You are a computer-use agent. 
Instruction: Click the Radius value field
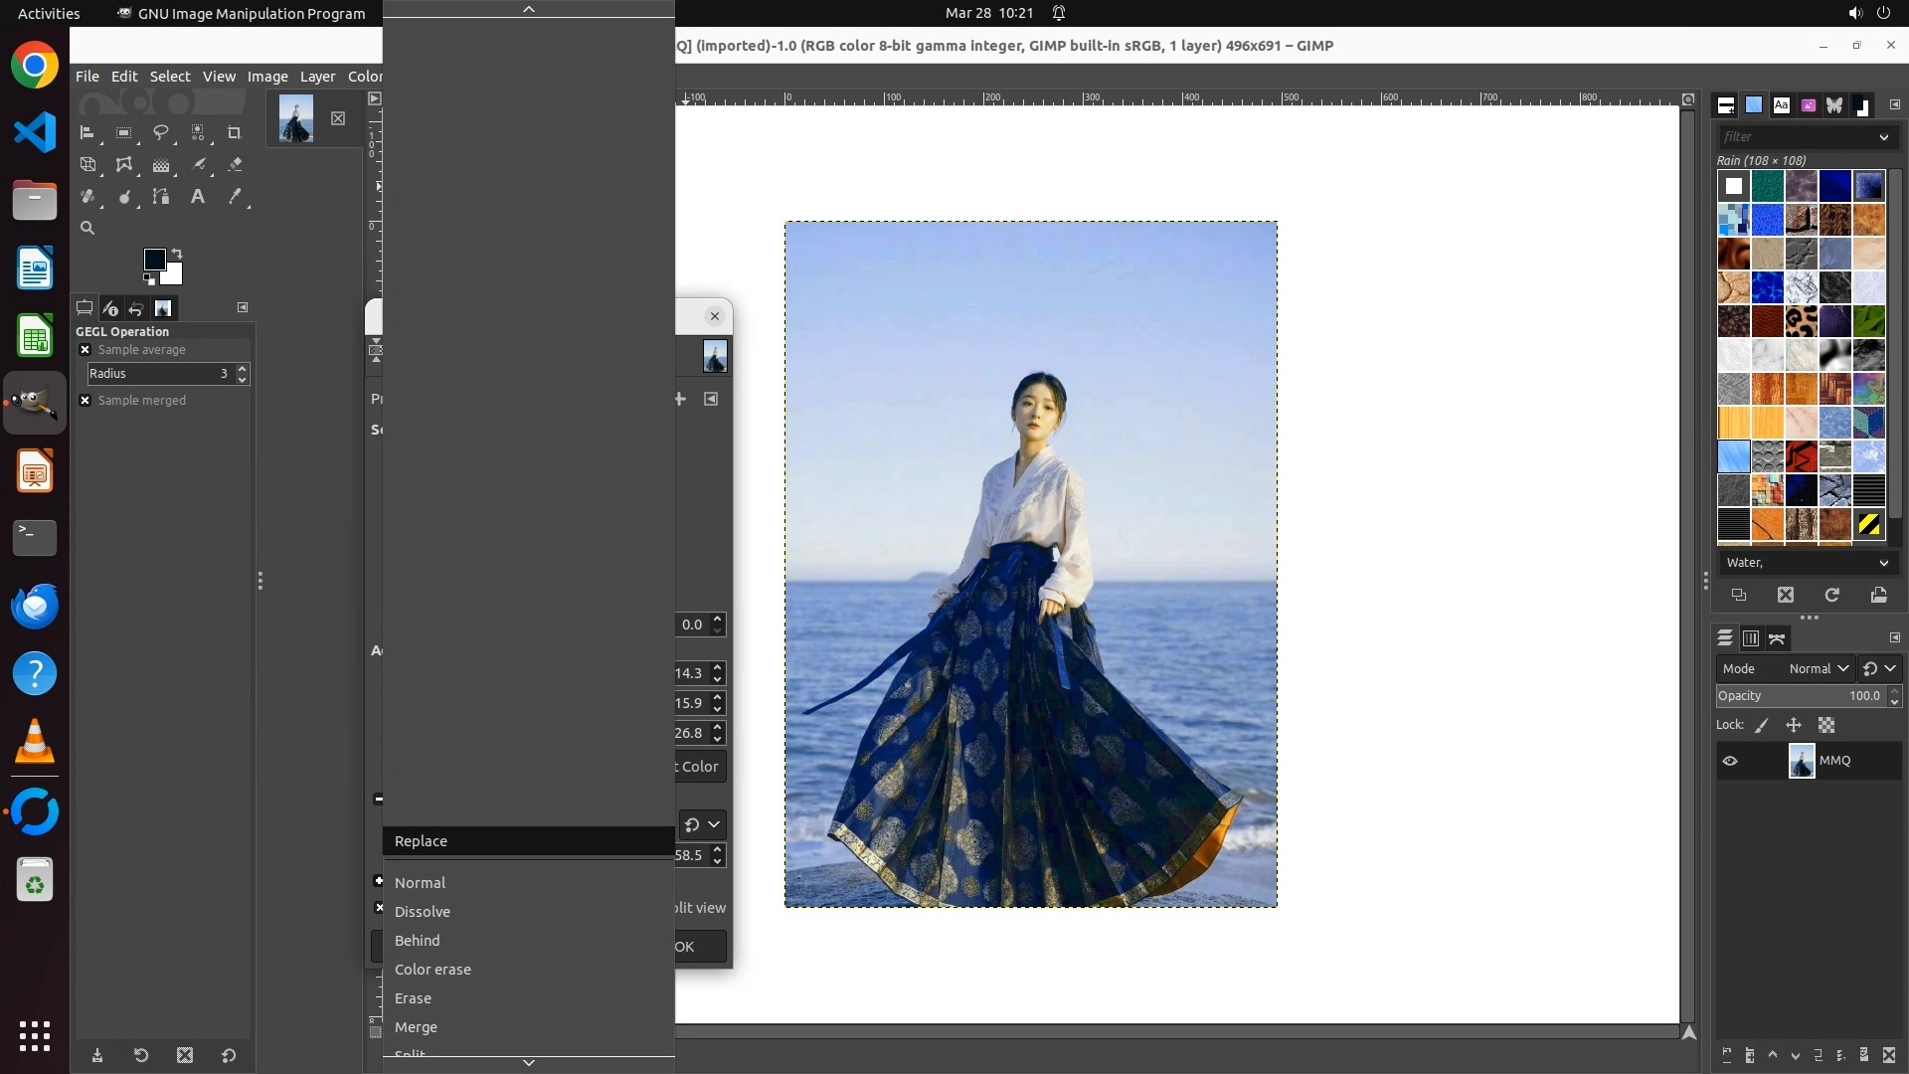pos(159,374)
